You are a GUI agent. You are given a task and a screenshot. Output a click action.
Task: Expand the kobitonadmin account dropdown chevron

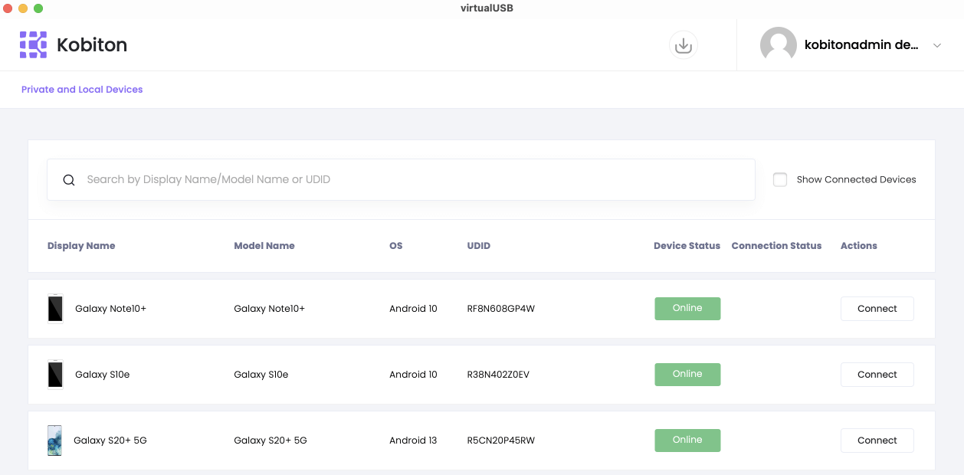(x=937, y=46)
